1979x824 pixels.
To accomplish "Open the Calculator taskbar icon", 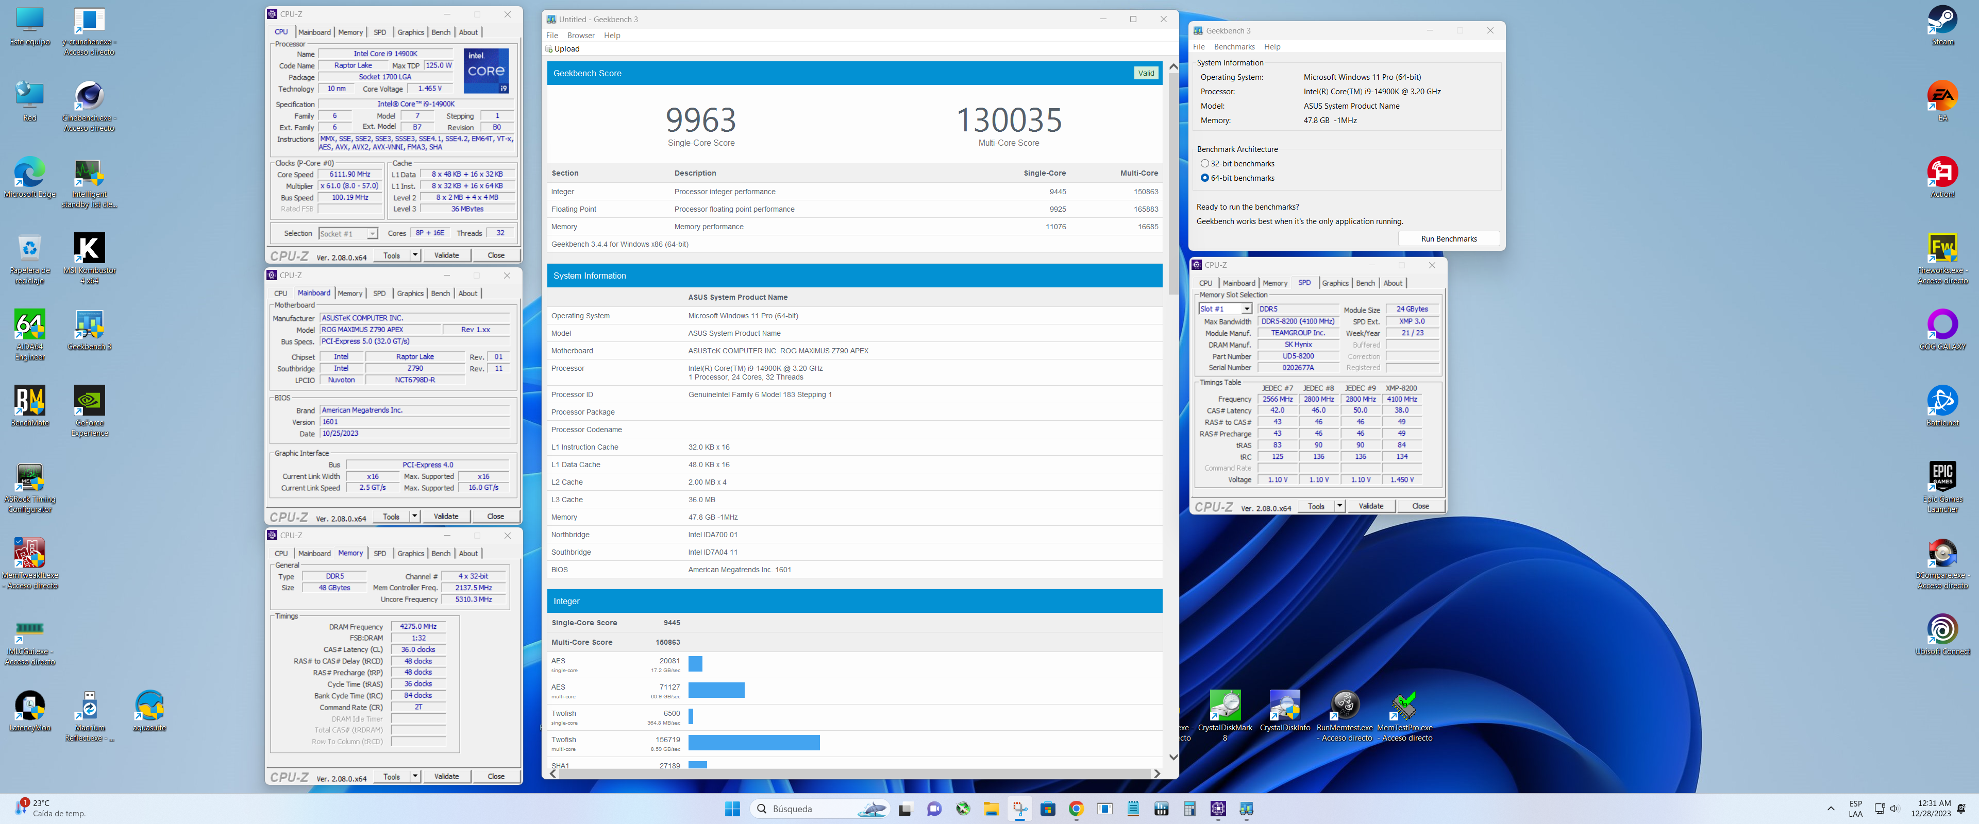I will pyautogui.click(x=1189, y=809).
